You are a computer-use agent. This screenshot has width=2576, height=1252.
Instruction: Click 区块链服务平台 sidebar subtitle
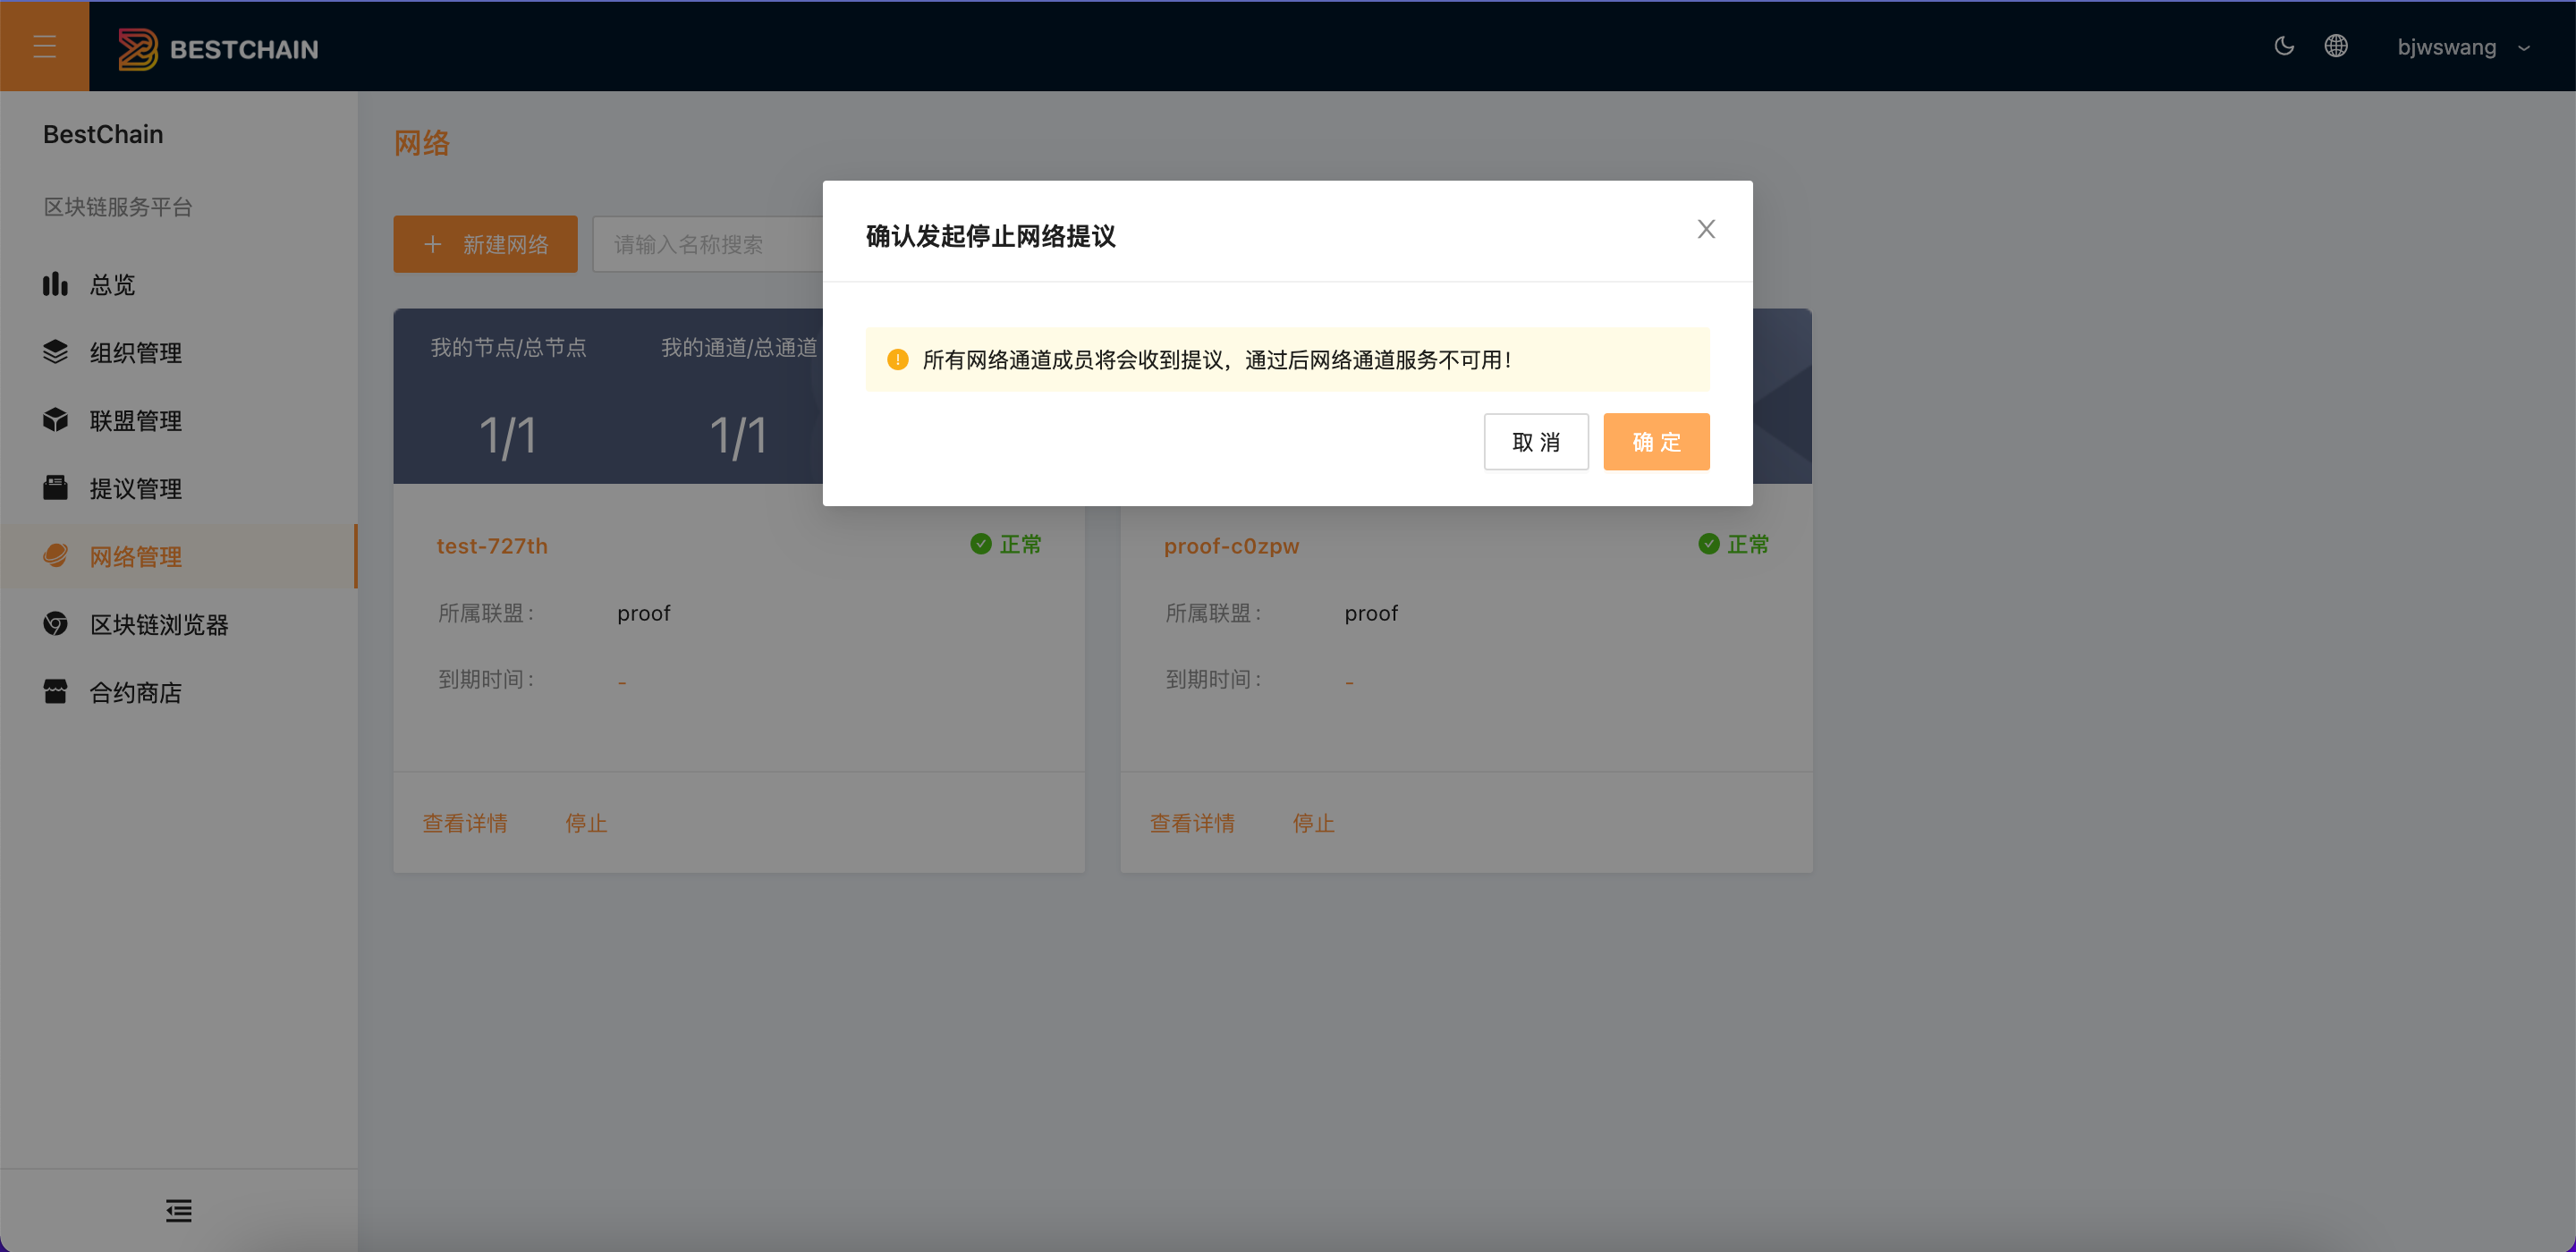[118, 207]
